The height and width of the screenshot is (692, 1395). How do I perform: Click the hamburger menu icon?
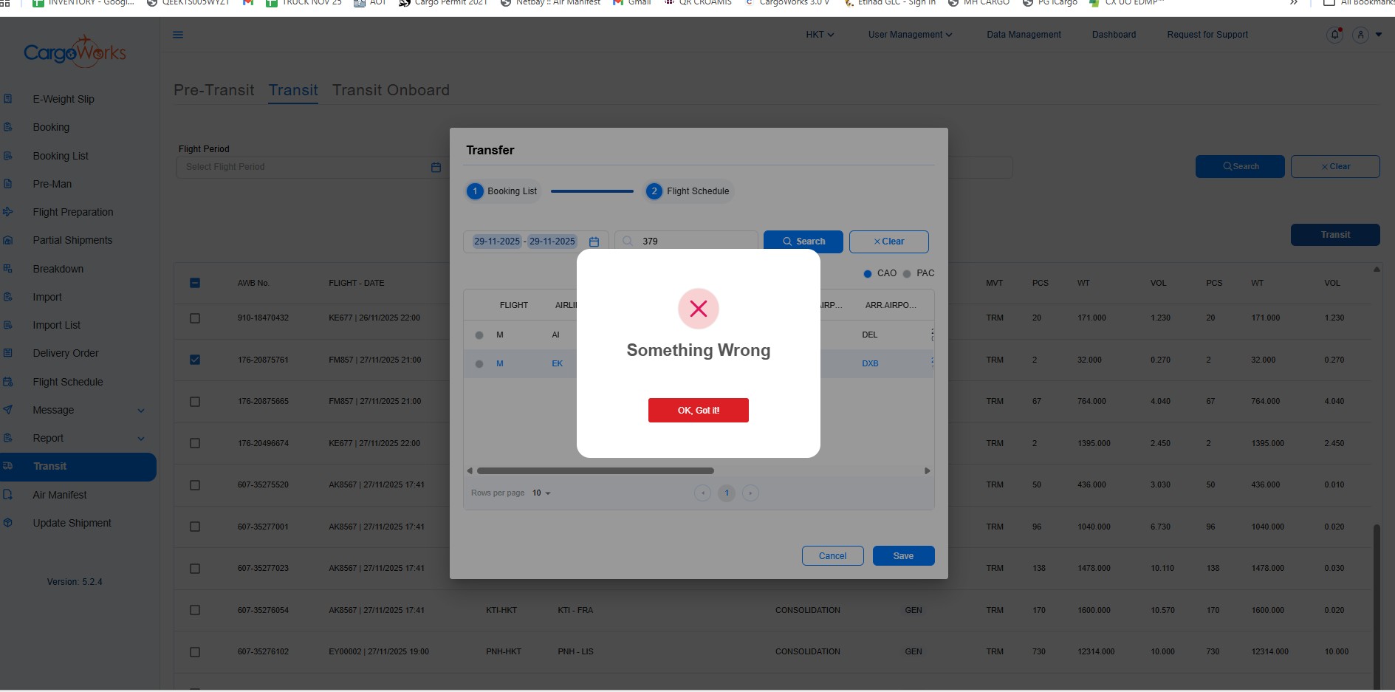tap(178, 35)
